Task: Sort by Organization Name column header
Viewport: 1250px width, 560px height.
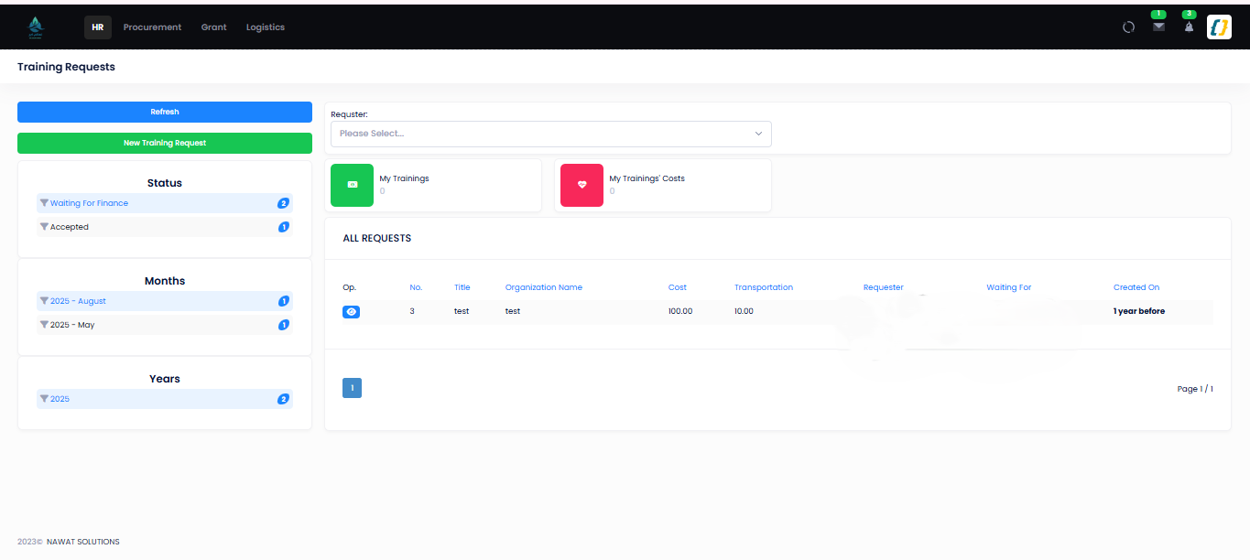Action: (544, 287)
